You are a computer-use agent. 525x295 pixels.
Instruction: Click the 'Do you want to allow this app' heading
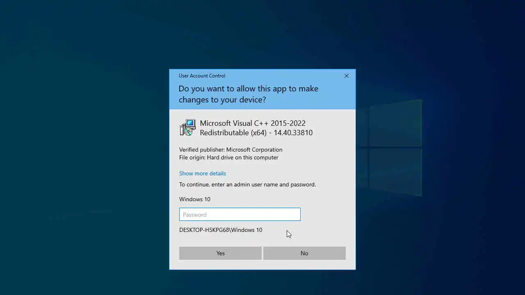click(249, 94)
